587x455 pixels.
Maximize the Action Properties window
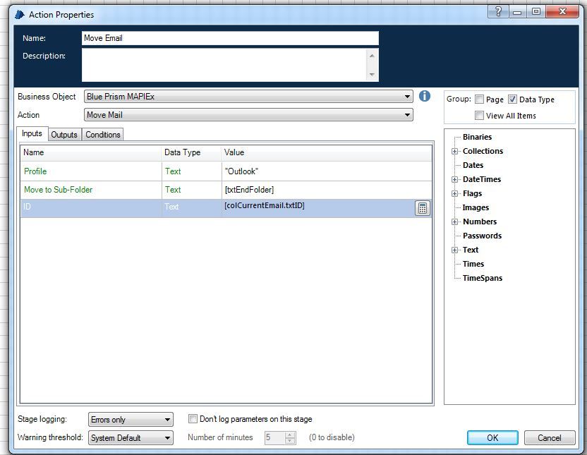coord(535,11)
